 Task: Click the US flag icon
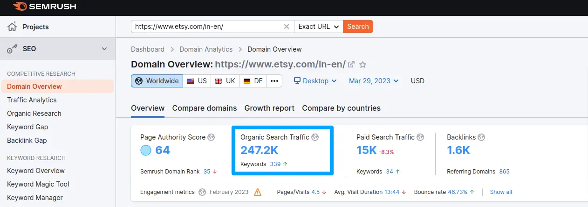(x=191, y=81)
